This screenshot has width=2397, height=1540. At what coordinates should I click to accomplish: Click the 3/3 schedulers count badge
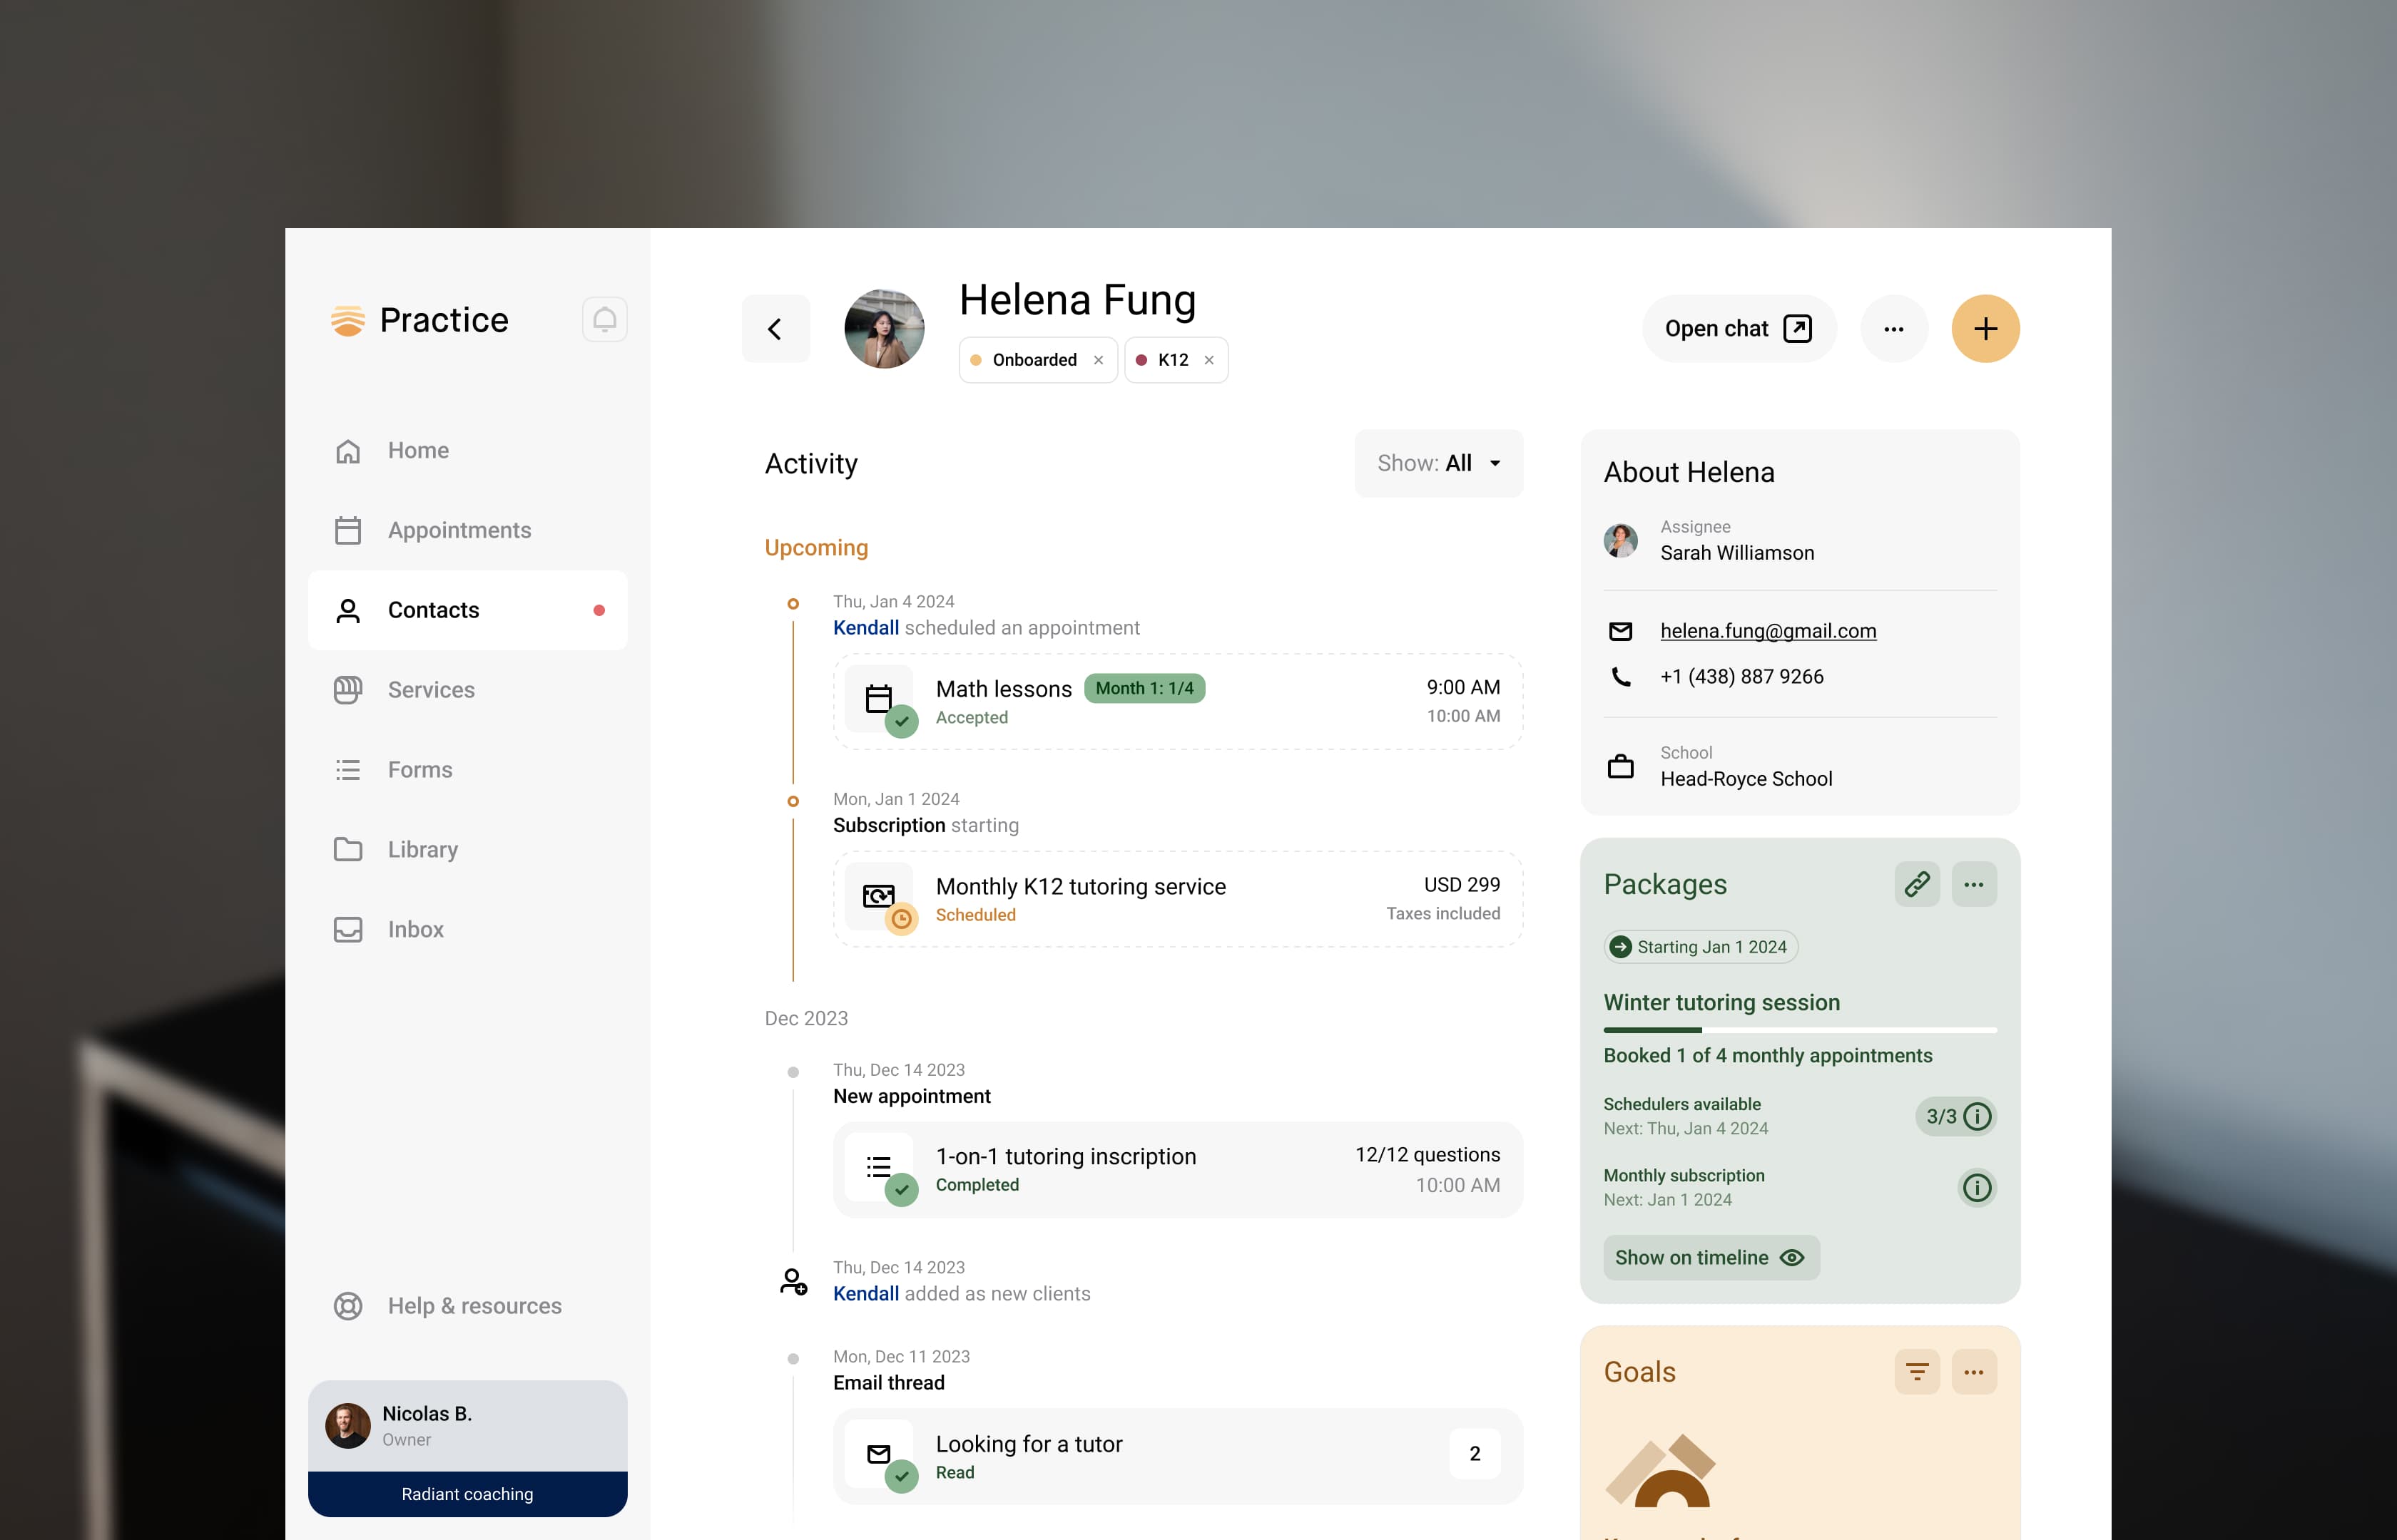[x=1956, y=1116]
